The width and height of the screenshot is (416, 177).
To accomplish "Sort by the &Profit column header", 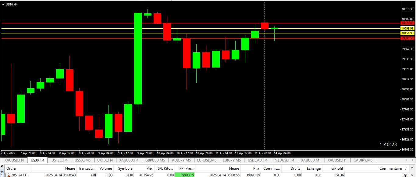I will tap(334, 168).
